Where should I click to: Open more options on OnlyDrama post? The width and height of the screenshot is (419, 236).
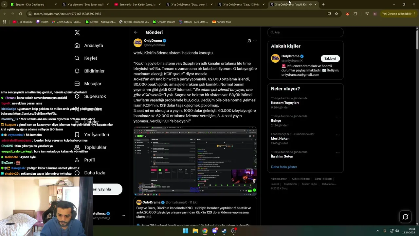[x=255, y=41]
